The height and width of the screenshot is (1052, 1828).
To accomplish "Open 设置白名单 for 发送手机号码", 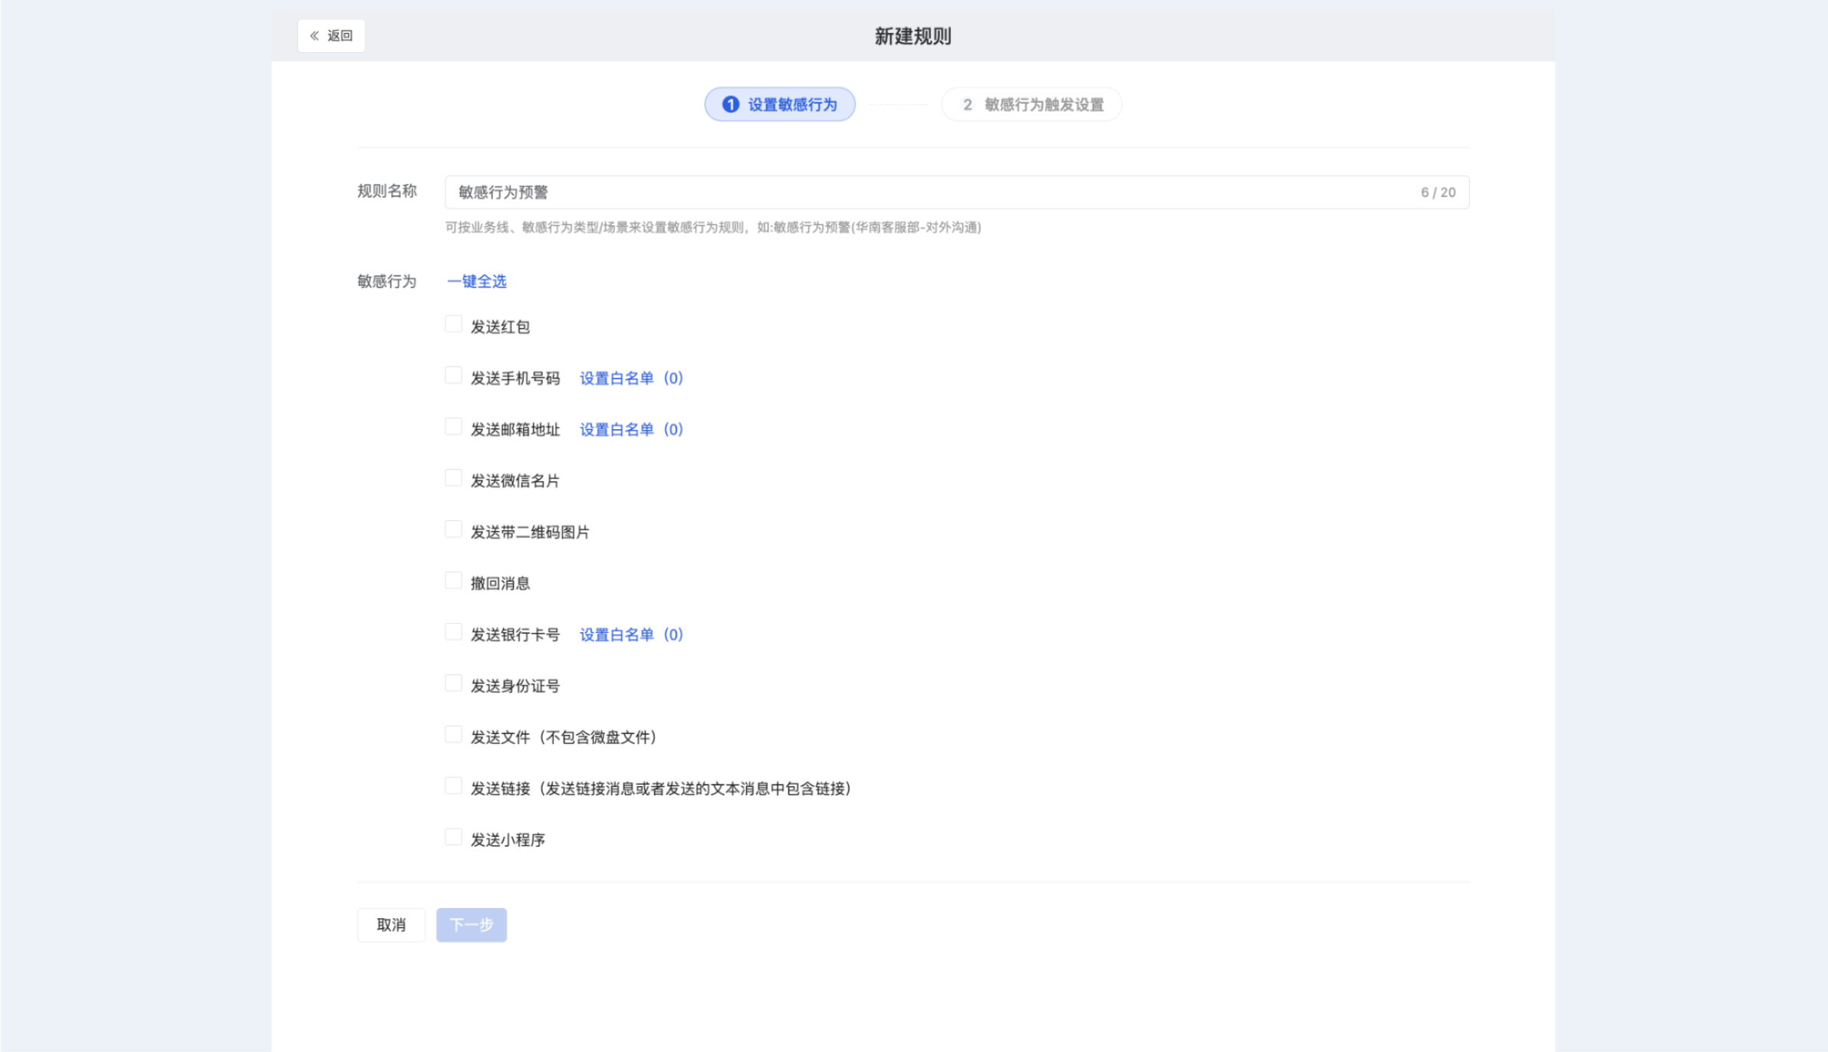I will (x=631, y=378).
